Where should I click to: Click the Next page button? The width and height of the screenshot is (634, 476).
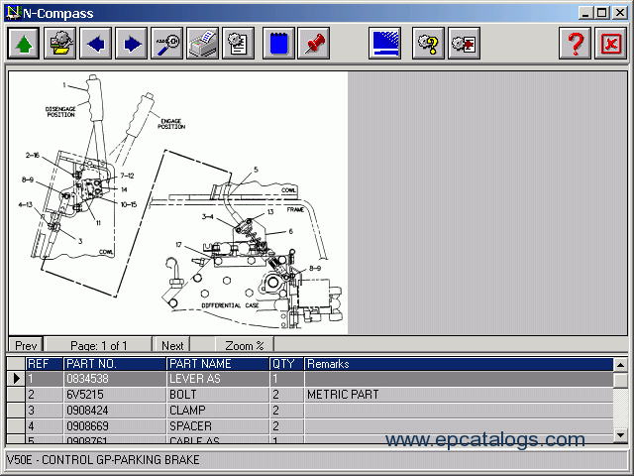172,345
